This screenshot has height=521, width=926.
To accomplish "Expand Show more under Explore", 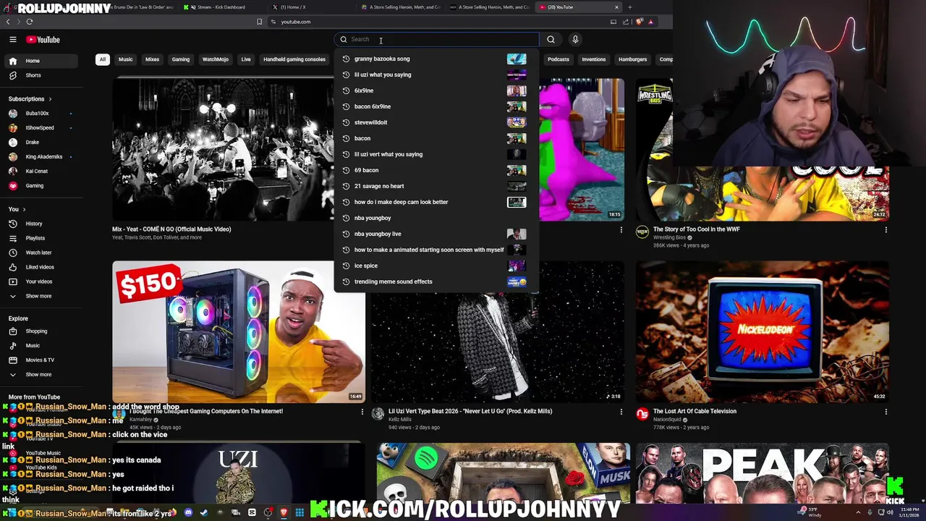I will click(x=40, y=375).
